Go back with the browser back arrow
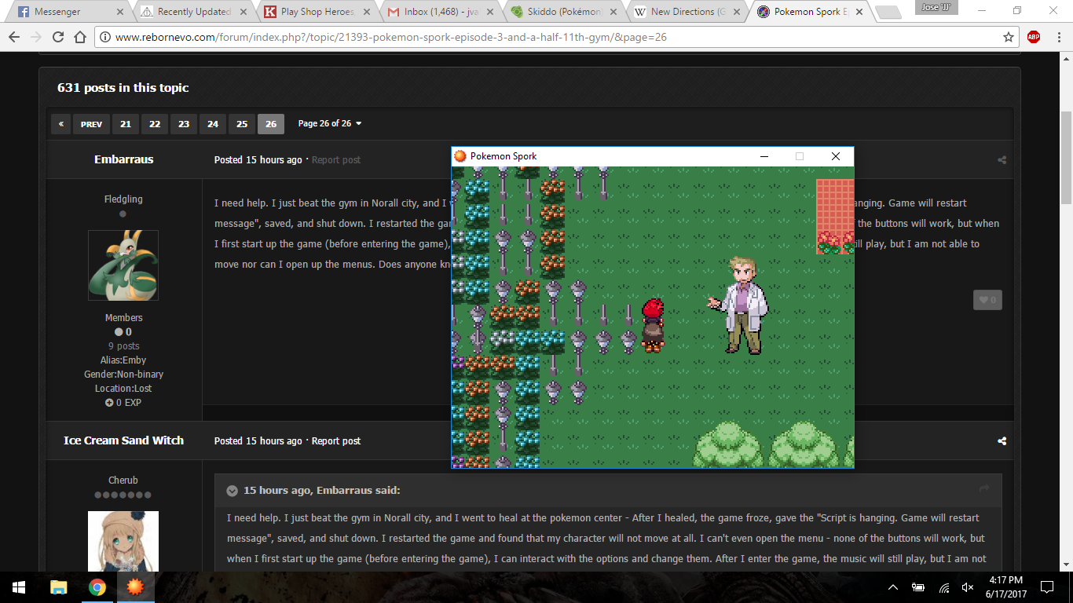The width and height of the screenshot is (1073, 603). [x=15, y=37]
